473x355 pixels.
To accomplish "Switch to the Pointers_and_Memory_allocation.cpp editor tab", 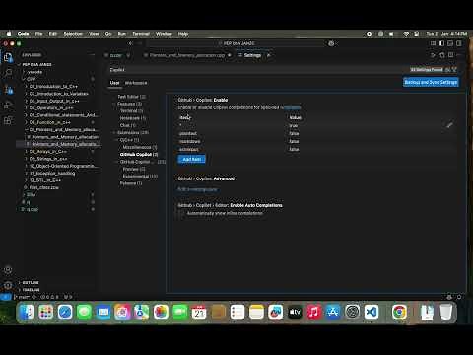I will pyautogui.click(x=187, y=55).
